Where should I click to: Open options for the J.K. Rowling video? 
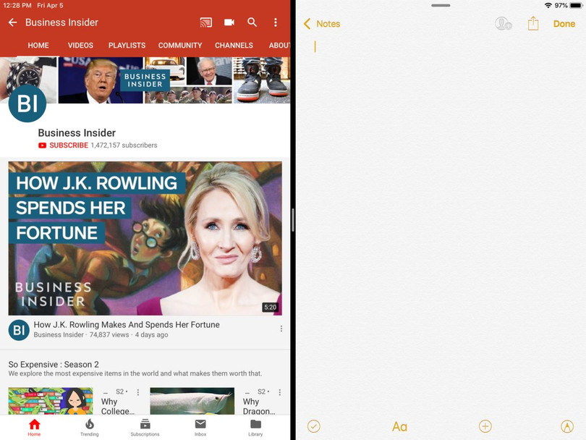click(x=281, y=329)
